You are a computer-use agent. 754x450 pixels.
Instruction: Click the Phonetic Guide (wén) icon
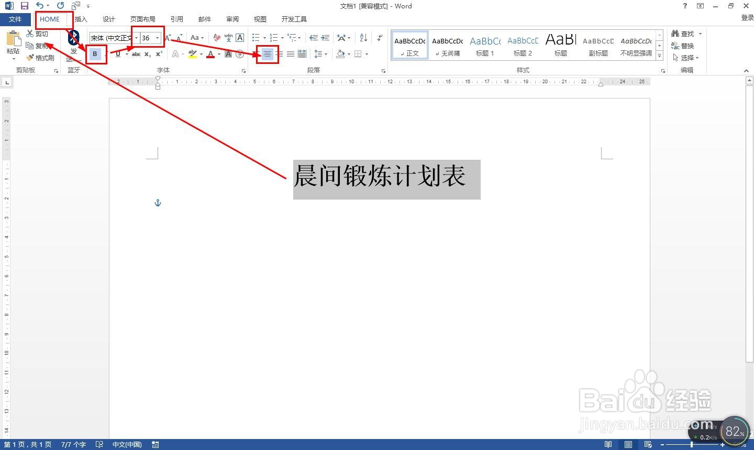[x=228, y=38]
